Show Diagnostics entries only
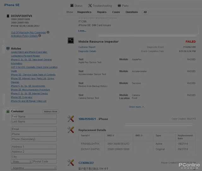The height and width of the screenshot is (171, 202). 84,12
